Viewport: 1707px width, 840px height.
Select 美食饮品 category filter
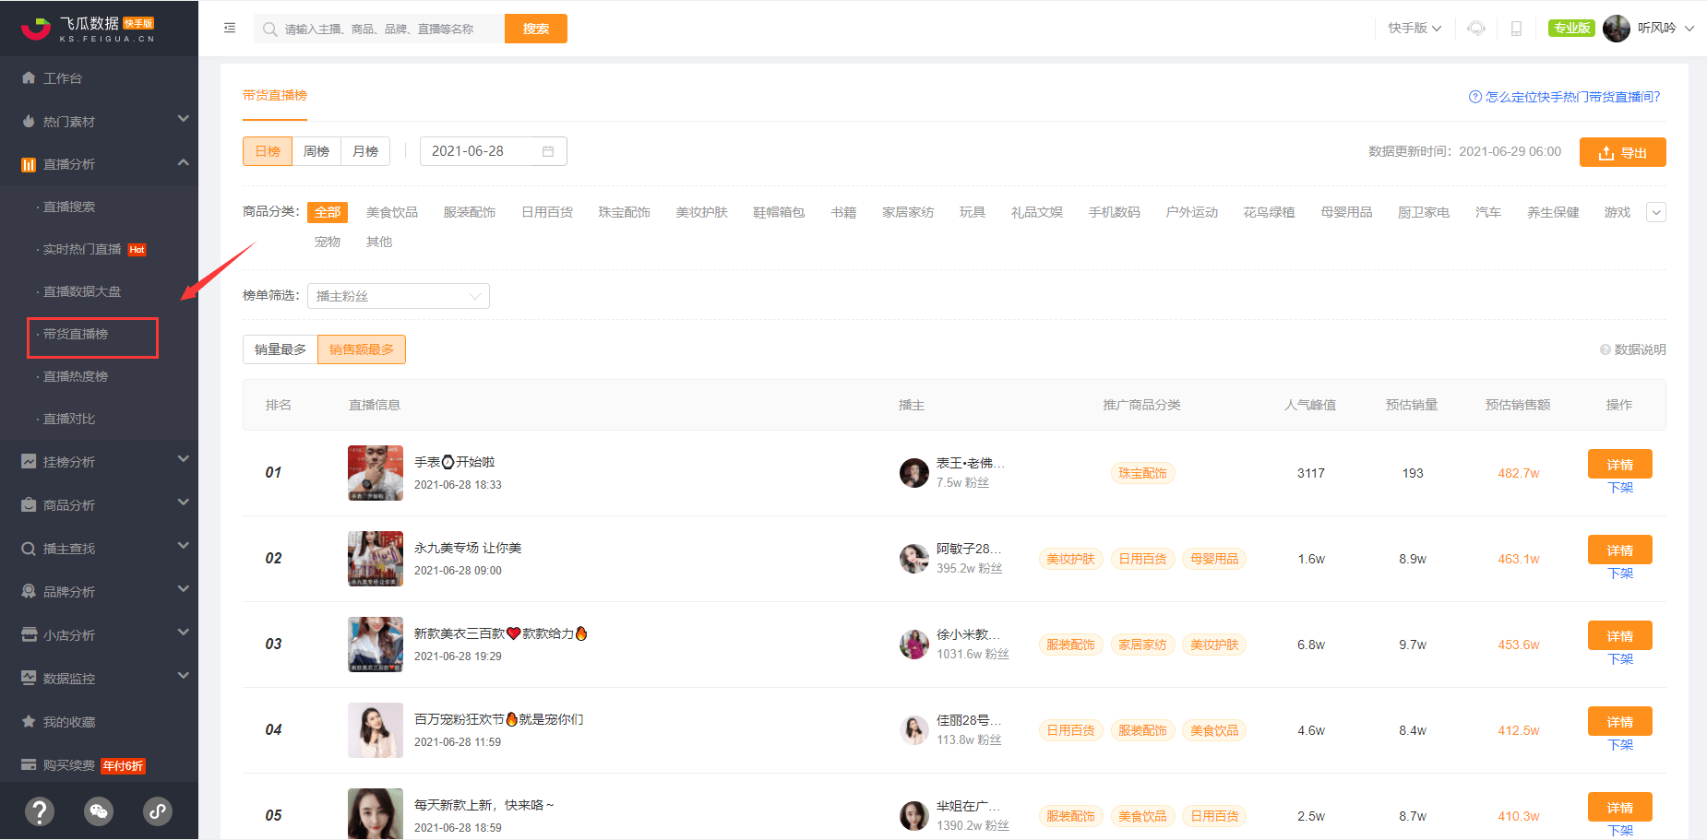[392, 212]
